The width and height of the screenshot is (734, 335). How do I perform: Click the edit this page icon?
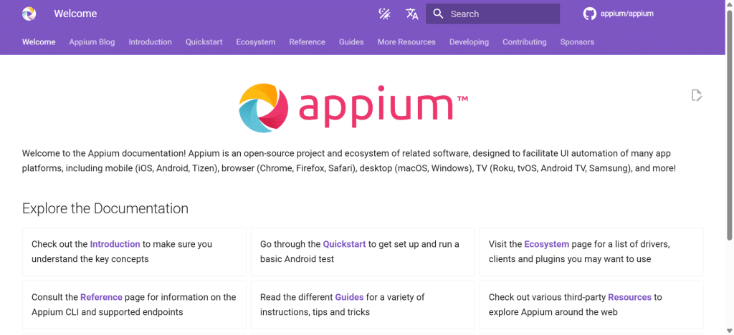[697, 95]
